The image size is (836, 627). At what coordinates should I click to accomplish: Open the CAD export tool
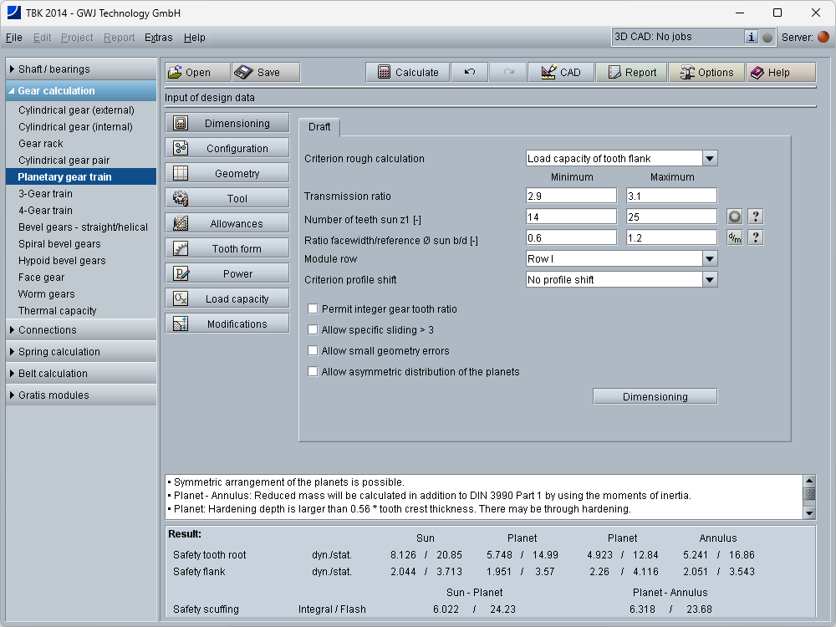(x=561, y=73)
